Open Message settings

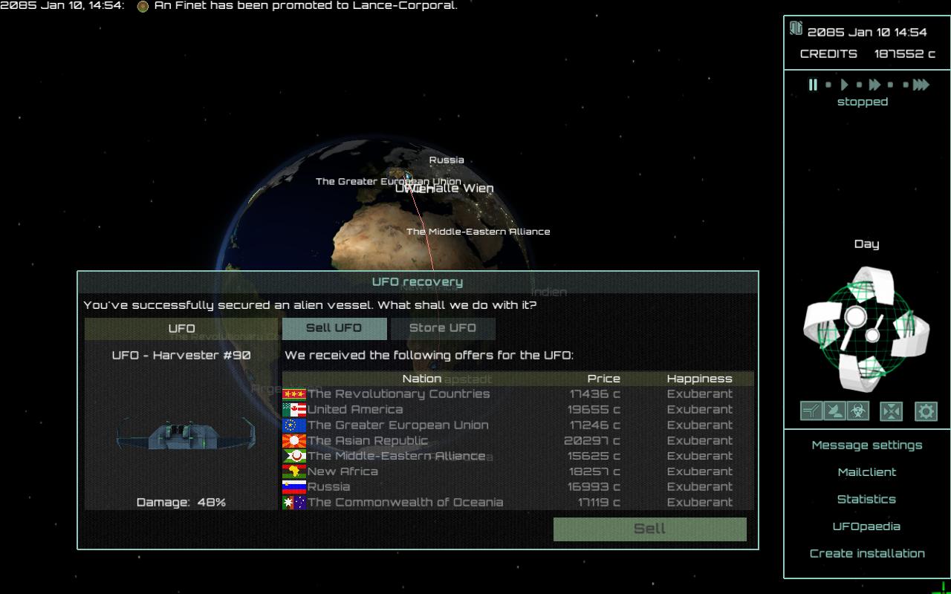(867, 446)
